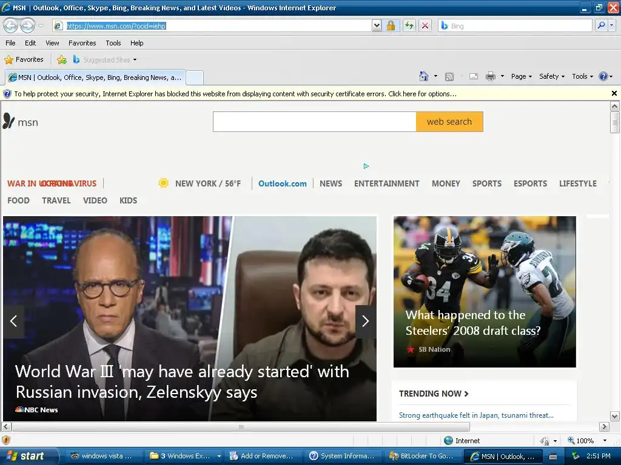
Task: Open the Help menu
Action: [x=136, y=43]
